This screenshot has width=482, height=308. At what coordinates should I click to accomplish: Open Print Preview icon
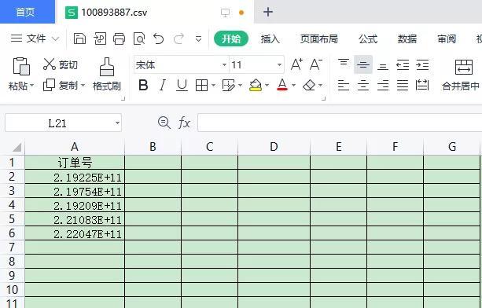(139, 39)
